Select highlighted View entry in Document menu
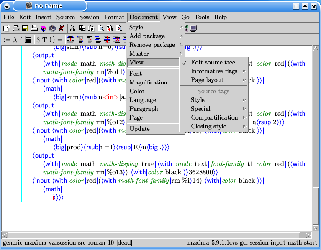Screen dimensions: 321x250 (x=153, y=63)
